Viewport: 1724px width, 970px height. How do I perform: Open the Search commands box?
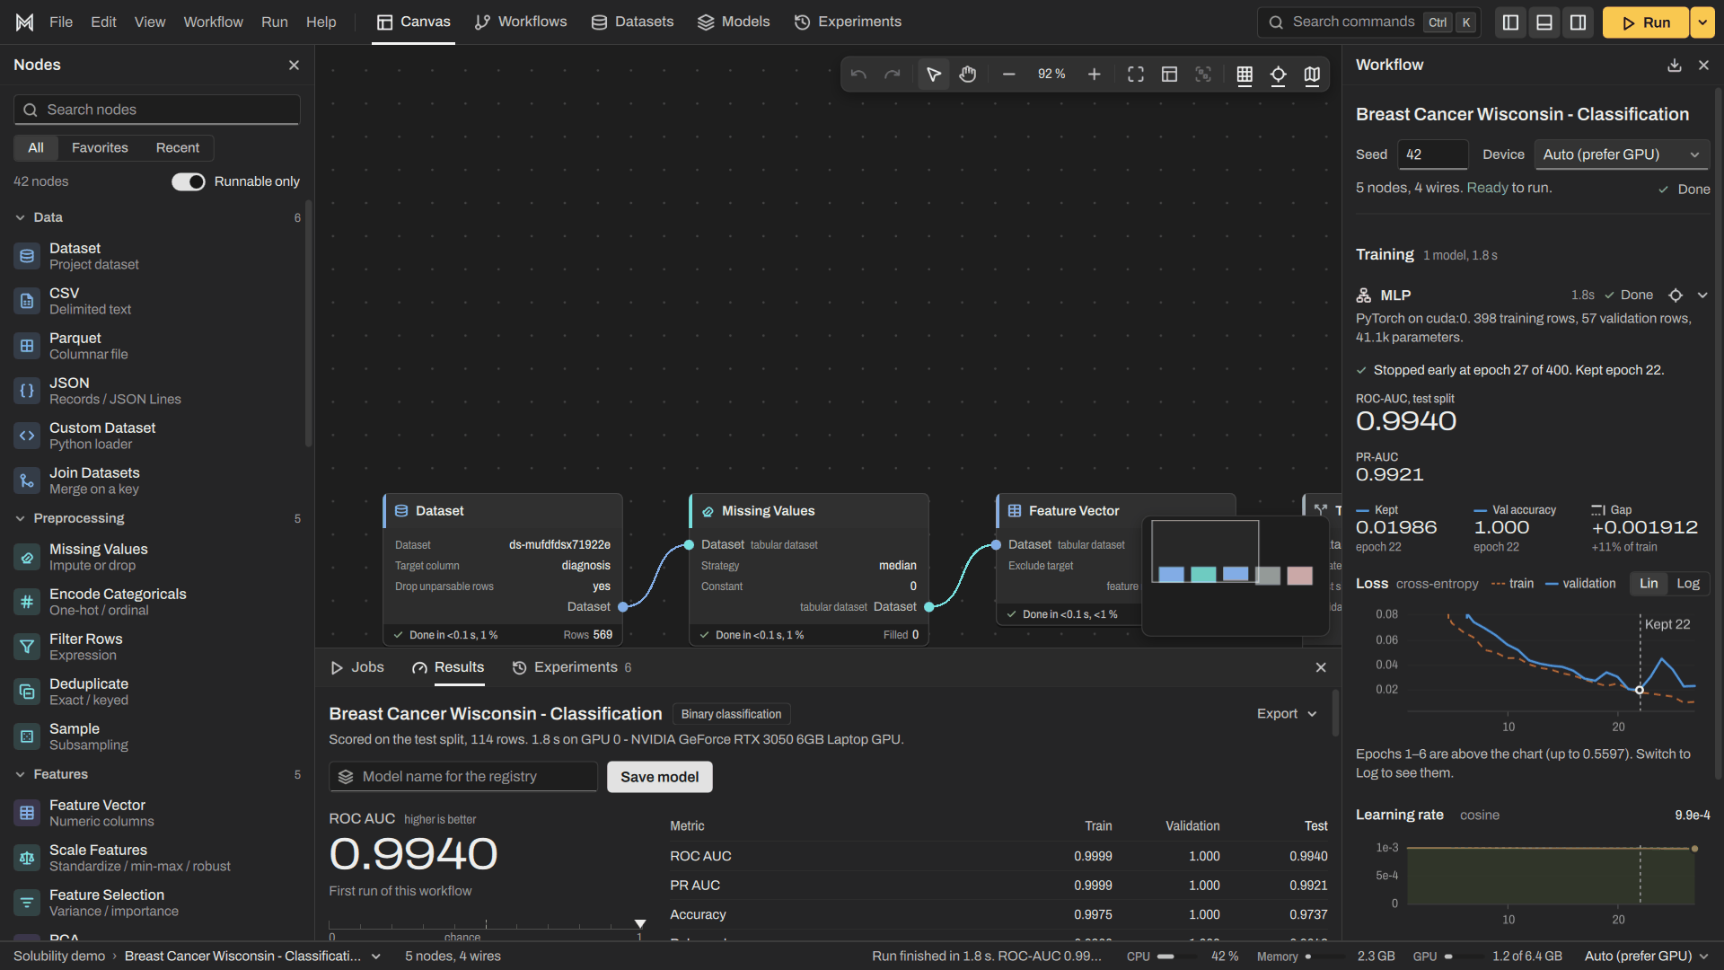(x=1369, y=22)
